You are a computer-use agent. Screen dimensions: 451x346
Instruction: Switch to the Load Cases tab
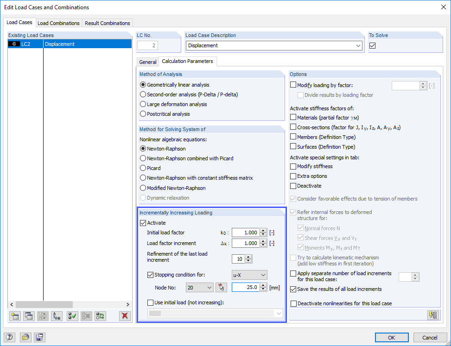(19, 22)
